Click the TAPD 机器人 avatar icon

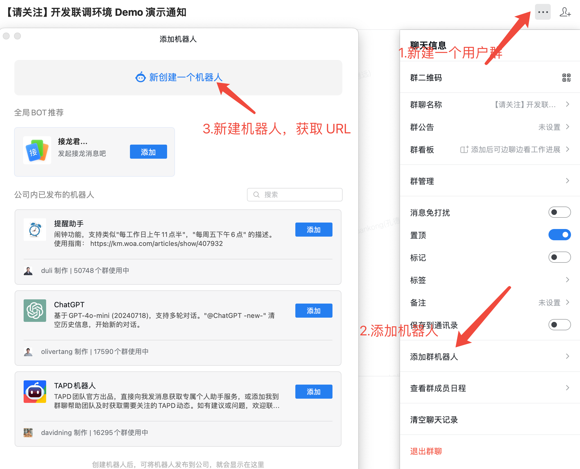click(x=35, y=392)
